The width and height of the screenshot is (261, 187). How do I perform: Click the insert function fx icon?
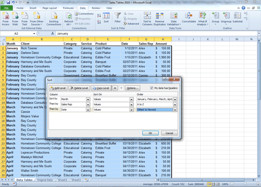(x=53, y=34)
